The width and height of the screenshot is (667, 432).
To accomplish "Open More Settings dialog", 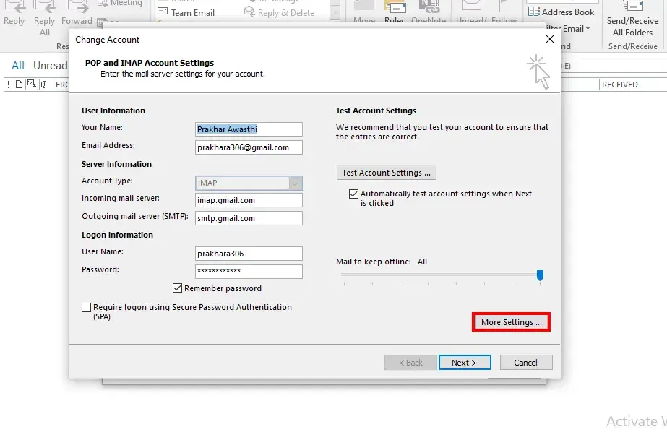I will tap(511, 322).
